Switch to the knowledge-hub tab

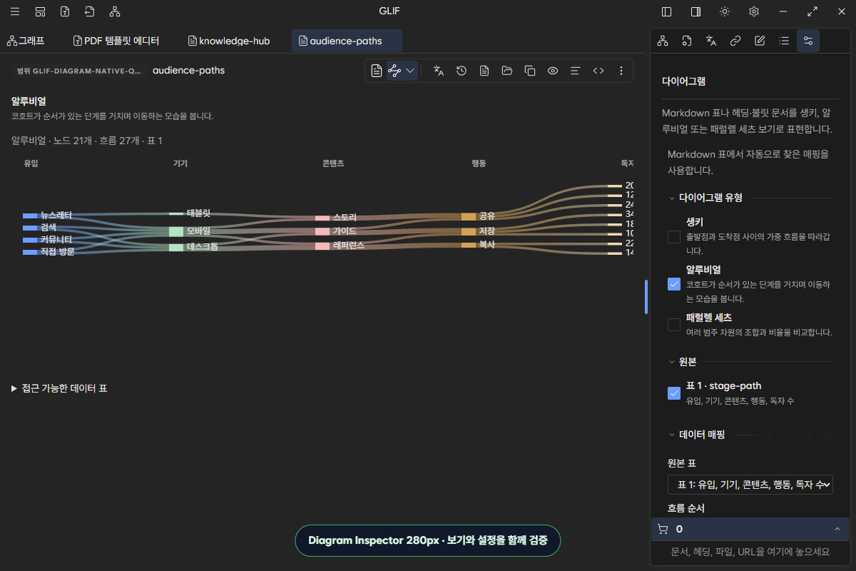(229, 41)
